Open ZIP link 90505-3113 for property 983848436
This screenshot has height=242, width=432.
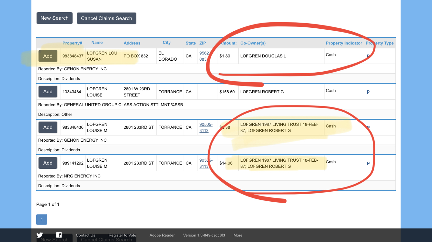(206, 127)
